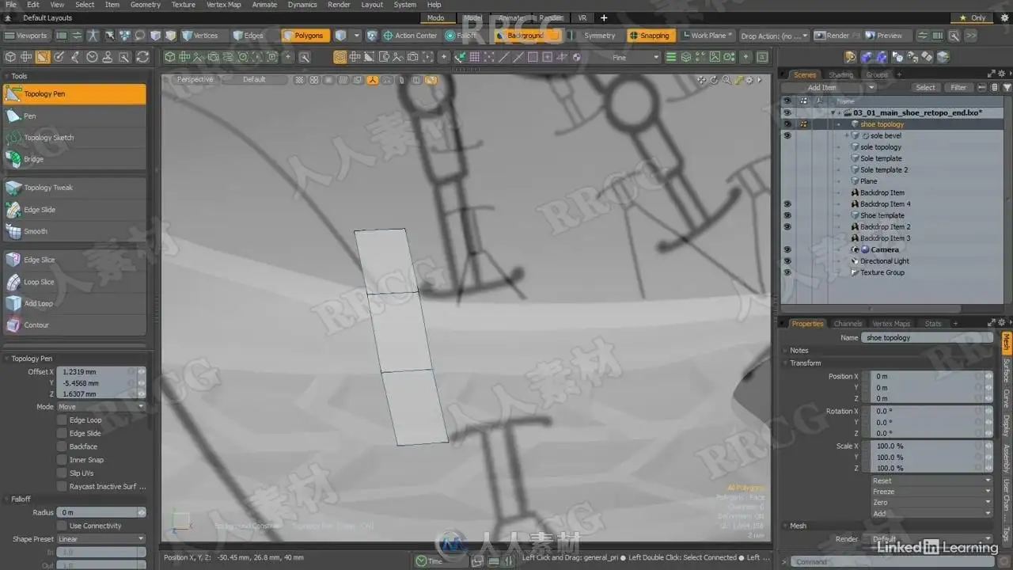
Task: Click the Select button in Scenes panel
Action: pyautogui.click(x=925, y=88)
